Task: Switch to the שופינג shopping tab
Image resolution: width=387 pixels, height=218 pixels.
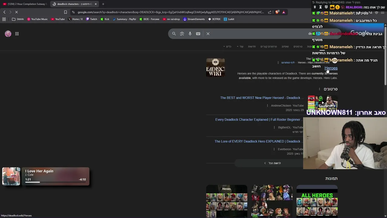Action: tap(285, 46)
